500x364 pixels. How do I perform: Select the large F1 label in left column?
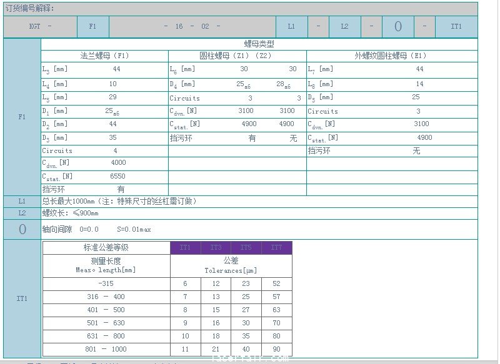coord(22,116)
